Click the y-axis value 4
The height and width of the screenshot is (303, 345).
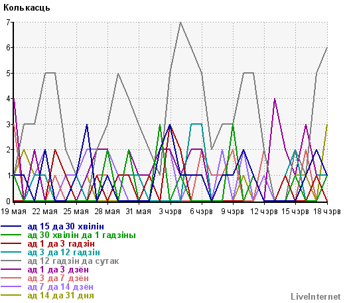pos(9,99)
